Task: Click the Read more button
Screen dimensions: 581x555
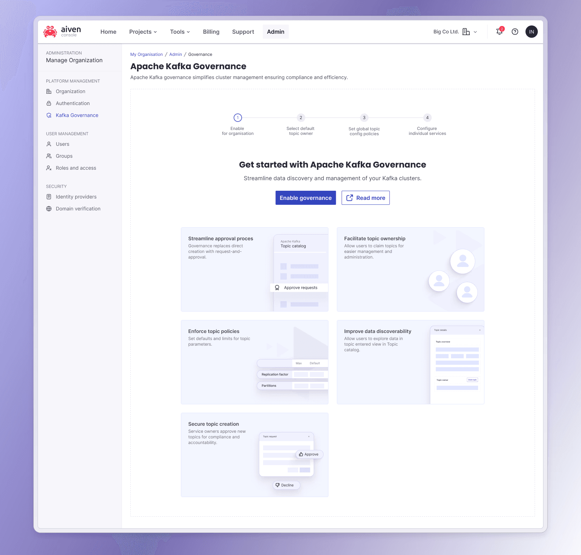Action: (366, 198)
